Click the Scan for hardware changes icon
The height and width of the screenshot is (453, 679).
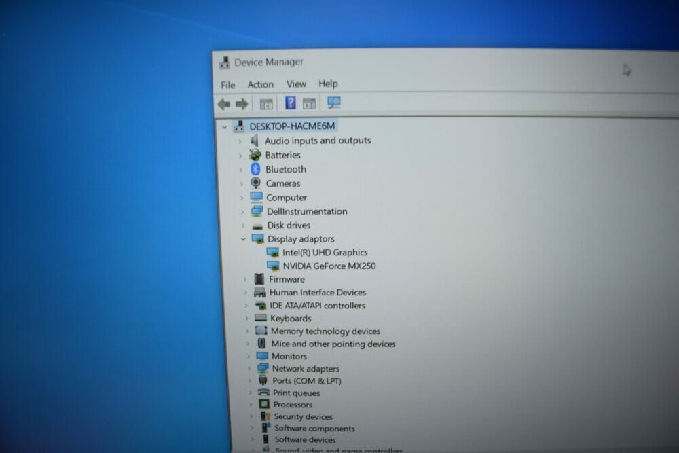tap(334, 103)
